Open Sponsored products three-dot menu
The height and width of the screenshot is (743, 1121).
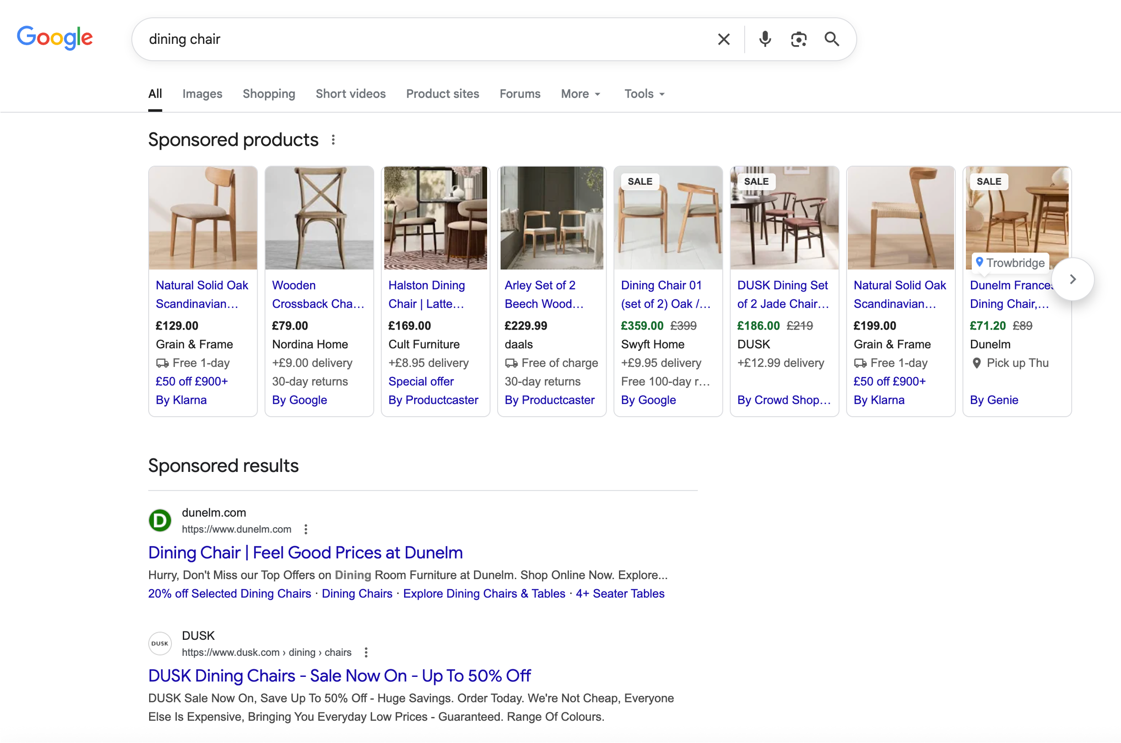333,140
